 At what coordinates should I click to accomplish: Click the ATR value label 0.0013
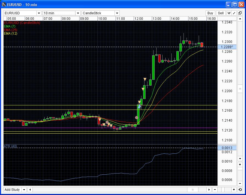[x=227, y=148]
